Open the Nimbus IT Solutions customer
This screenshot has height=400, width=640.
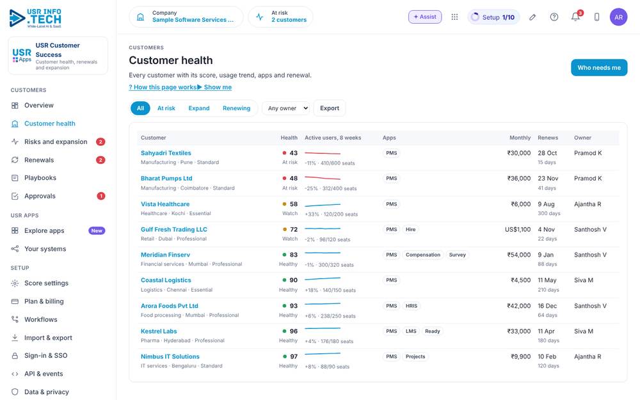tap(170, 356)
